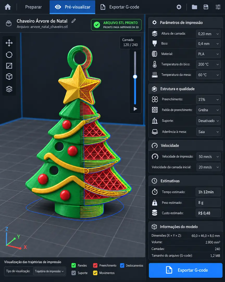Open the Velocidade de impressão dropdown
The image size is (225, 282).
[x=209, y=157]
